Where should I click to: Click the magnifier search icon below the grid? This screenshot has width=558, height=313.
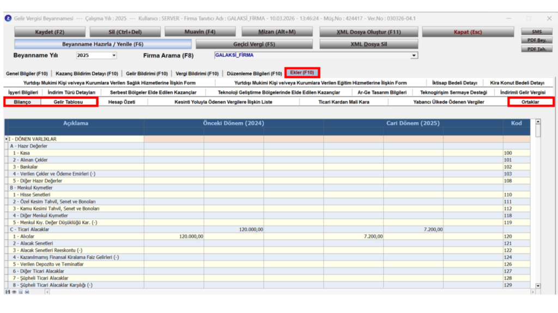tap(21, 292)
